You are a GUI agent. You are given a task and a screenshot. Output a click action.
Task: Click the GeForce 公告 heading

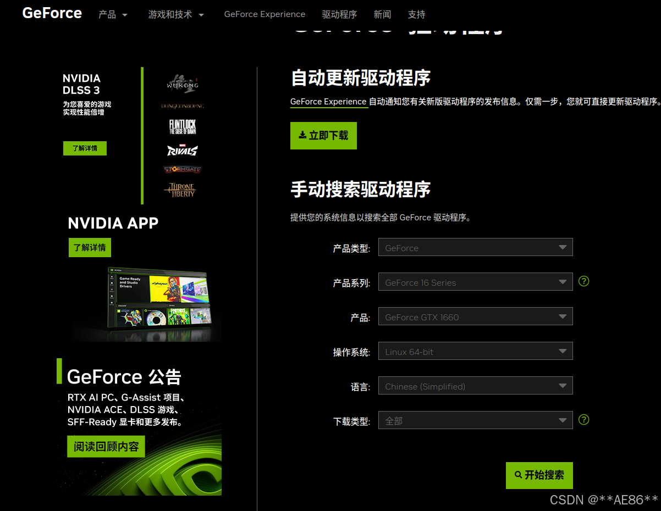click(x=124, y=377)
